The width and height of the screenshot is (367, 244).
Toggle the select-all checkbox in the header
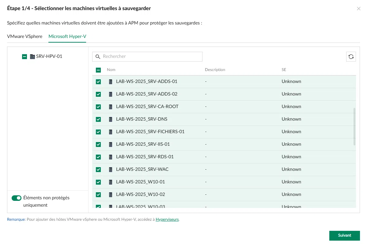98,70
